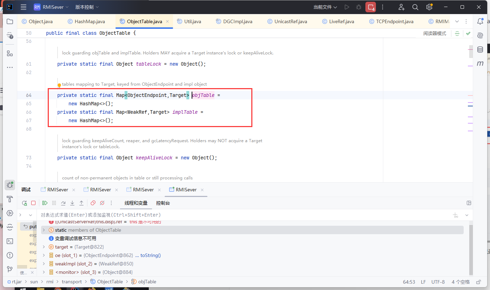Click the Step Into arrow icon
Screen dimensions: 490x290
coord(72,203)
